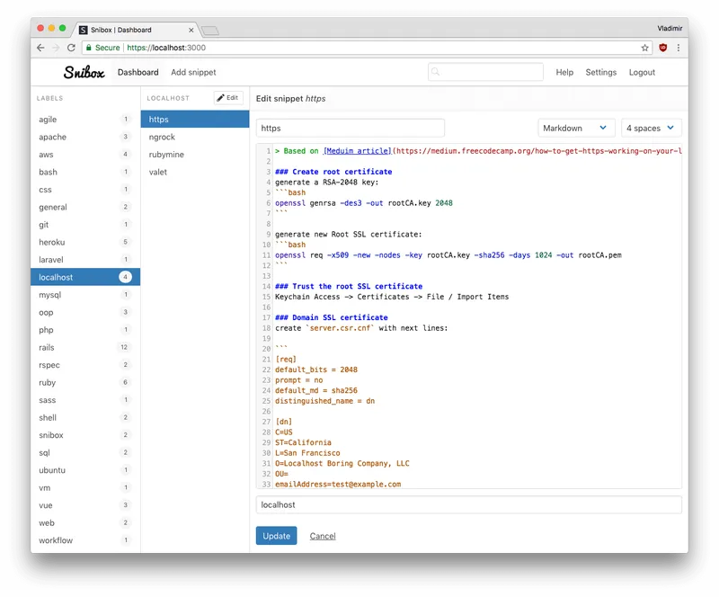Open the Dashboard menu item
Screen dimensions: 719x597
(x=138, y=73)
